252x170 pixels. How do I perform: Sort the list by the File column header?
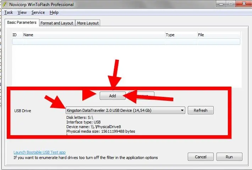pos(219,35)
